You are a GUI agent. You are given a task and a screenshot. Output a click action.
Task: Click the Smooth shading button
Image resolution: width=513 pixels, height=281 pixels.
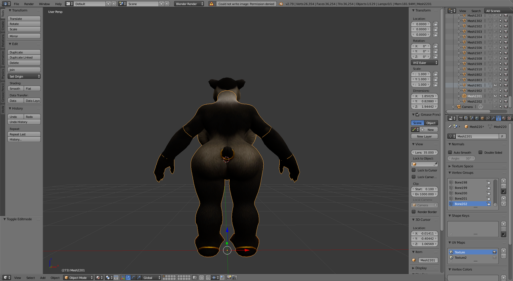tap(15, 88)
